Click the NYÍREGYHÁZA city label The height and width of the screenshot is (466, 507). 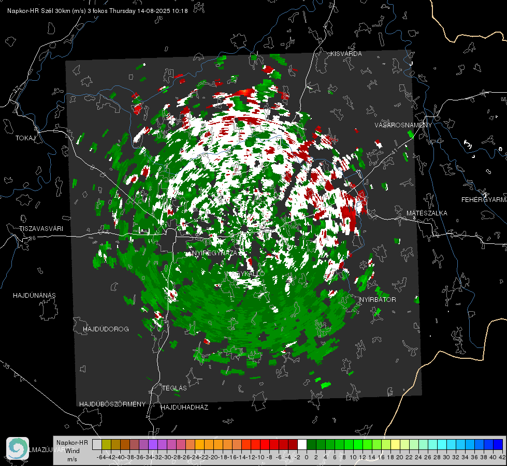pyautogui.click(x=215, y=253)
